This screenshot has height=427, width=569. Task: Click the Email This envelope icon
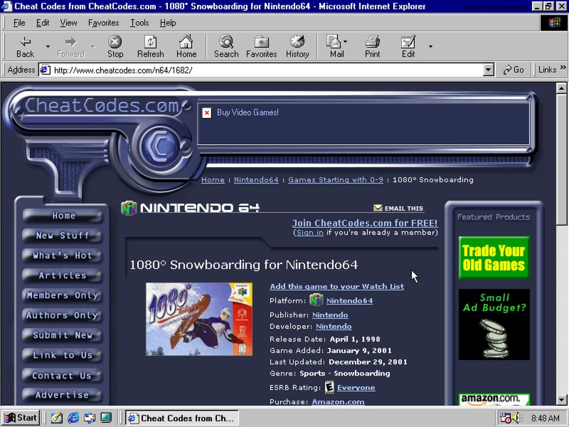[378, 208]
